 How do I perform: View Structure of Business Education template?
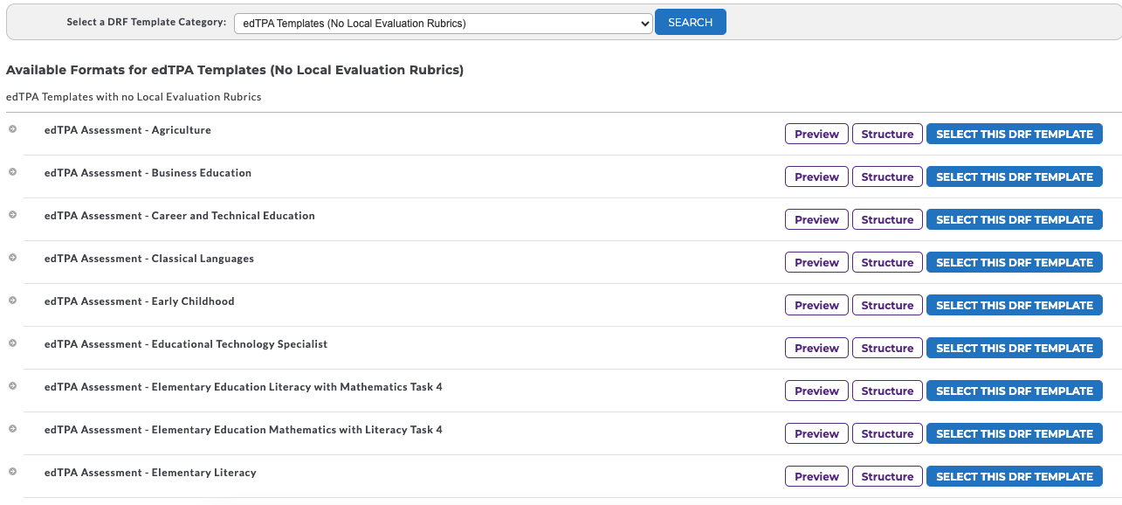(887, 176)
